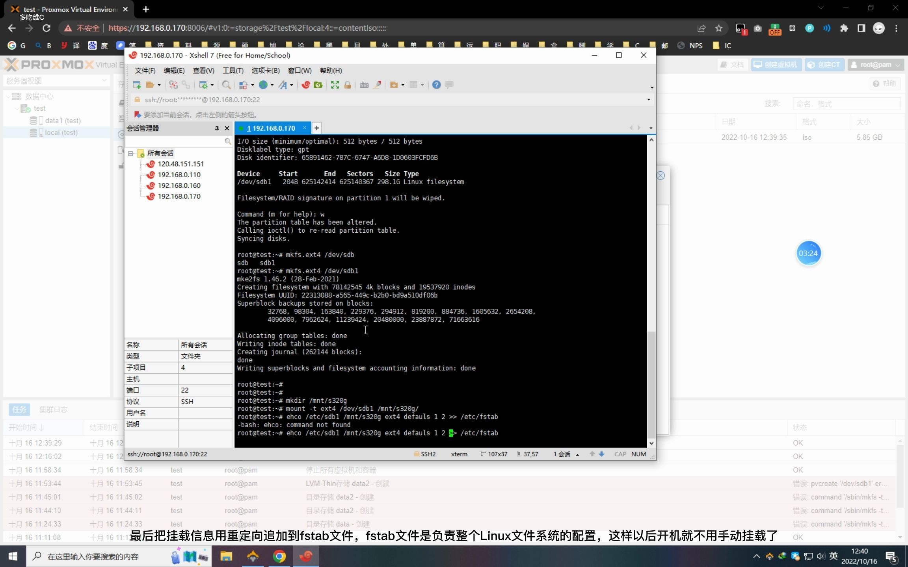The height and width of the screenshot is (567, 908).
Task: Open the globe encoding dropdown arrow
Action: [x=272, y=85]
